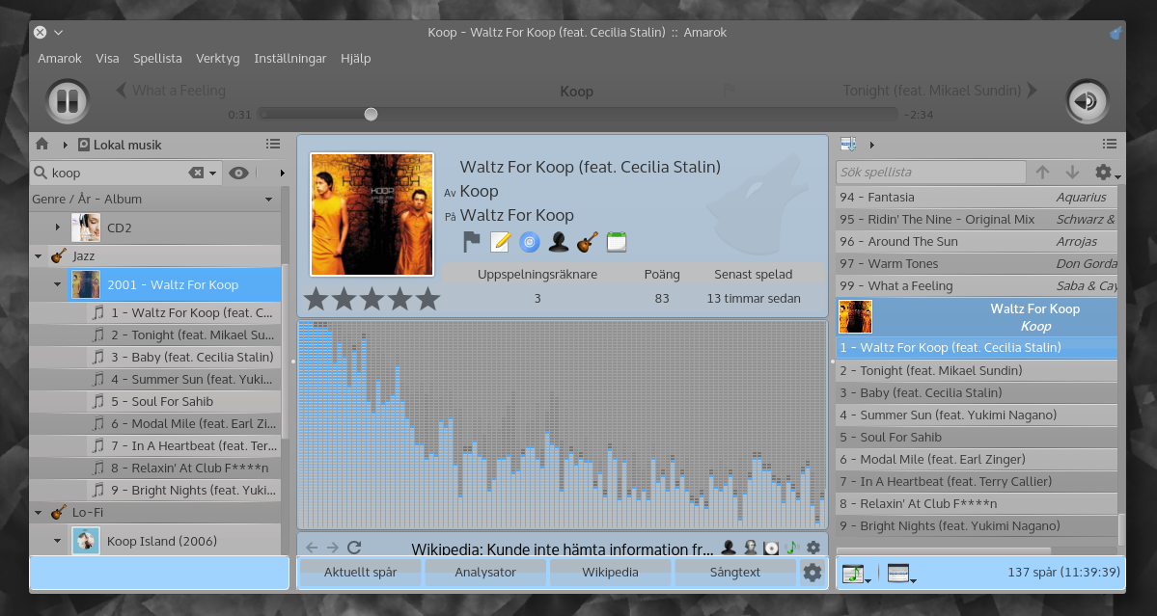This screenshot has height=616, width=1157.
Task: Show Wikipedia artist page icon
Action: [729, 548]
